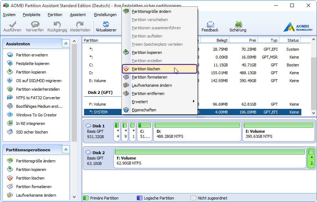Click the Ausführen checkmark toolbar icon

click(12, 24)
